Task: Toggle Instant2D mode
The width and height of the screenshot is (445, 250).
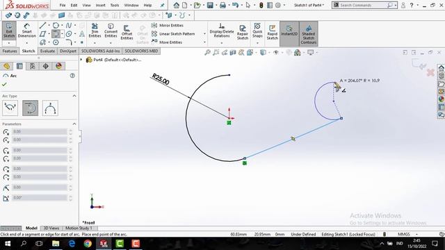Action: click(x=289, y=33)
